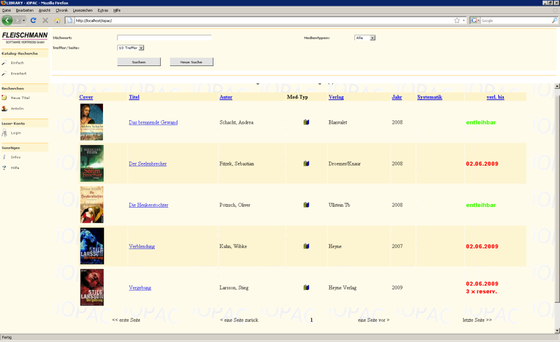Reload the page with the refresh icon
This screenshot has width=560, height=342.
coord(34,20)
